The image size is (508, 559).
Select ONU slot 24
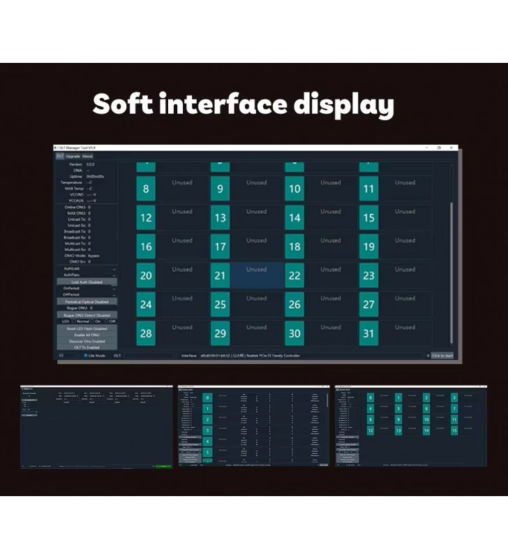[146, 305]
